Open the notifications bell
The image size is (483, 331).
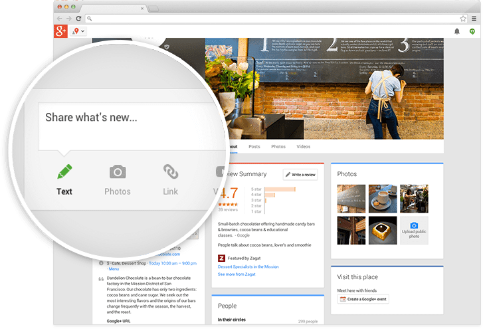click(457, 31)
